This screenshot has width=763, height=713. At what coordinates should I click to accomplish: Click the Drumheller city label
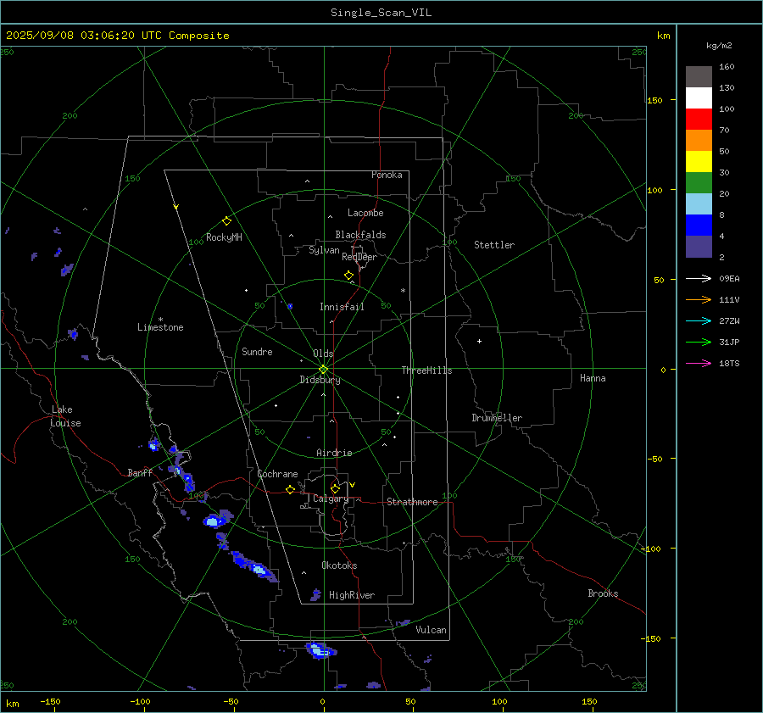[497, 418]
